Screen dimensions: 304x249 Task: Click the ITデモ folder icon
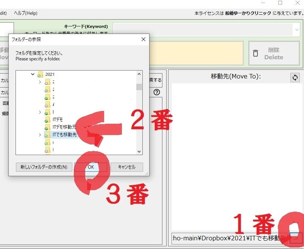47,120
